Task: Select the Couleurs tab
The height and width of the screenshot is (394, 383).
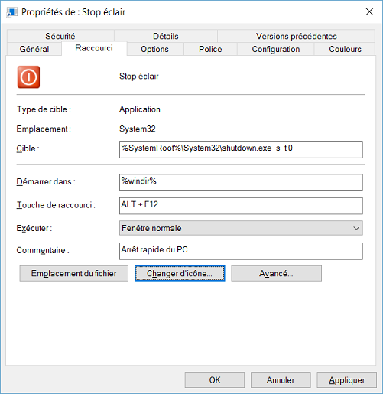Action: click(345, 49)
